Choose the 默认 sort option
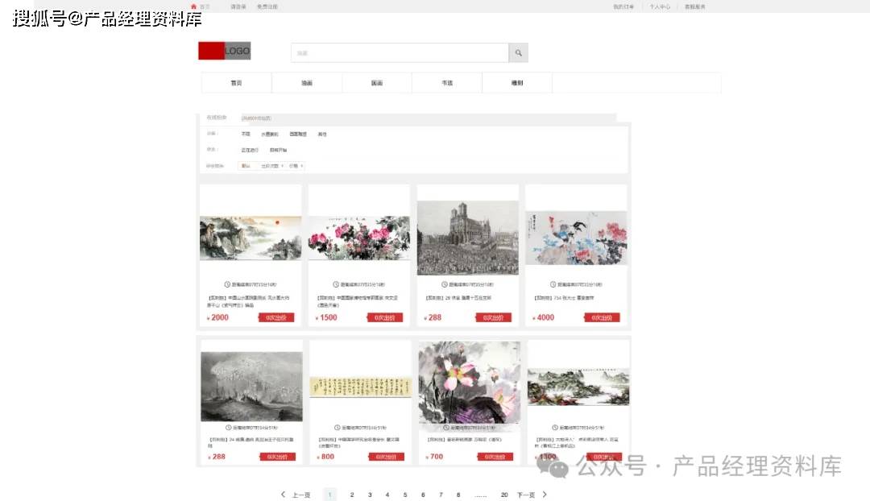 (246, 166)
